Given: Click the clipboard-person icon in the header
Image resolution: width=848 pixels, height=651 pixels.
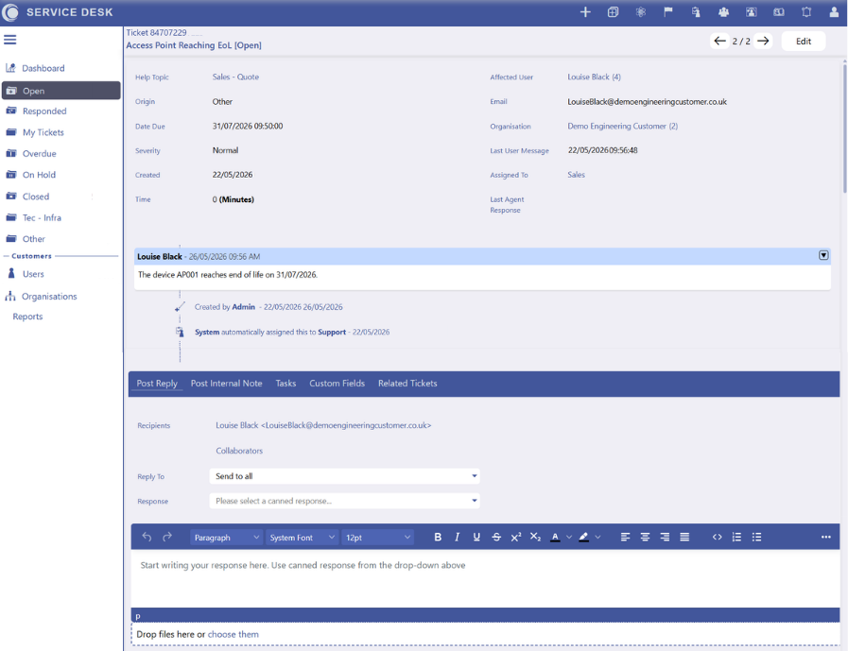Looking at the screenshot, I should pyautogui.click(x=696, y=12).
